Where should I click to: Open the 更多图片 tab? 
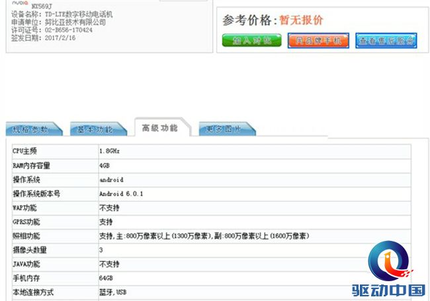pyautogui.click(x=228, y=129)
